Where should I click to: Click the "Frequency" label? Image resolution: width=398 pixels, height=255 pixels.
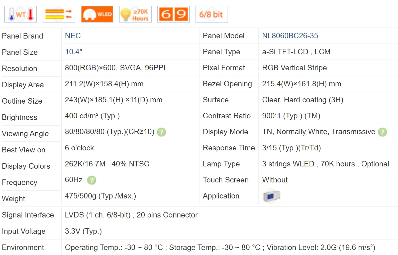click(x=19, y=182)
